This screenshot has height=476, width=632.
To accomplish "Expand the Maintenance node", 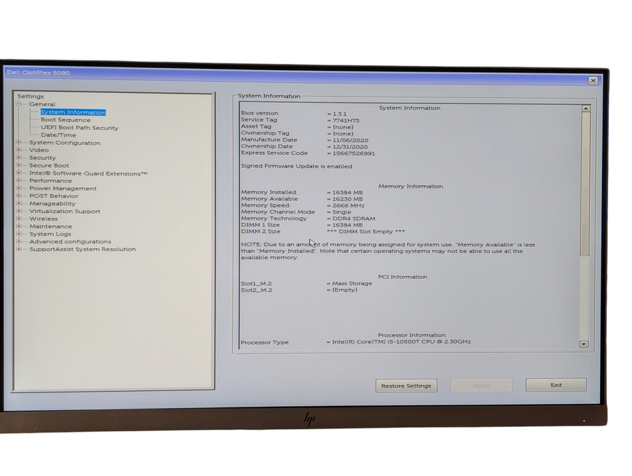I will pyautogui.click(x=18, y=226).
